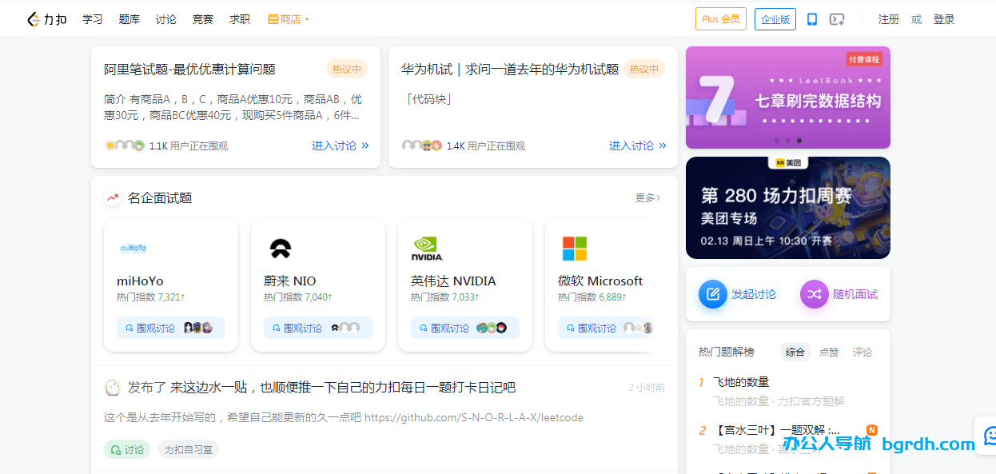Click the playground terminal icon in header
This screenshot has width=996, height=474.
pos(837,19)
